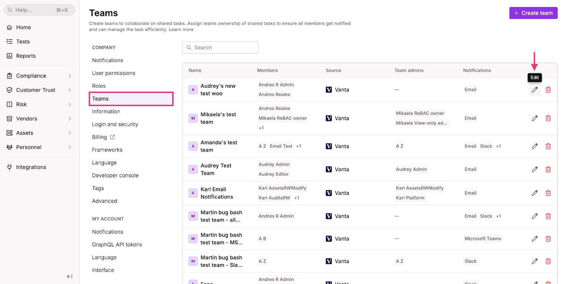Collapse the sidebar with arrow icon

click(70, 277)
